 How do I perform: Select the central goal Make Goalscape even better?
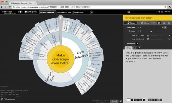[x=60, y=59]
